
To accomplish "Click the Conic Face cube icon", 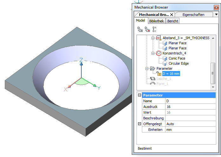I will [165, 58].
